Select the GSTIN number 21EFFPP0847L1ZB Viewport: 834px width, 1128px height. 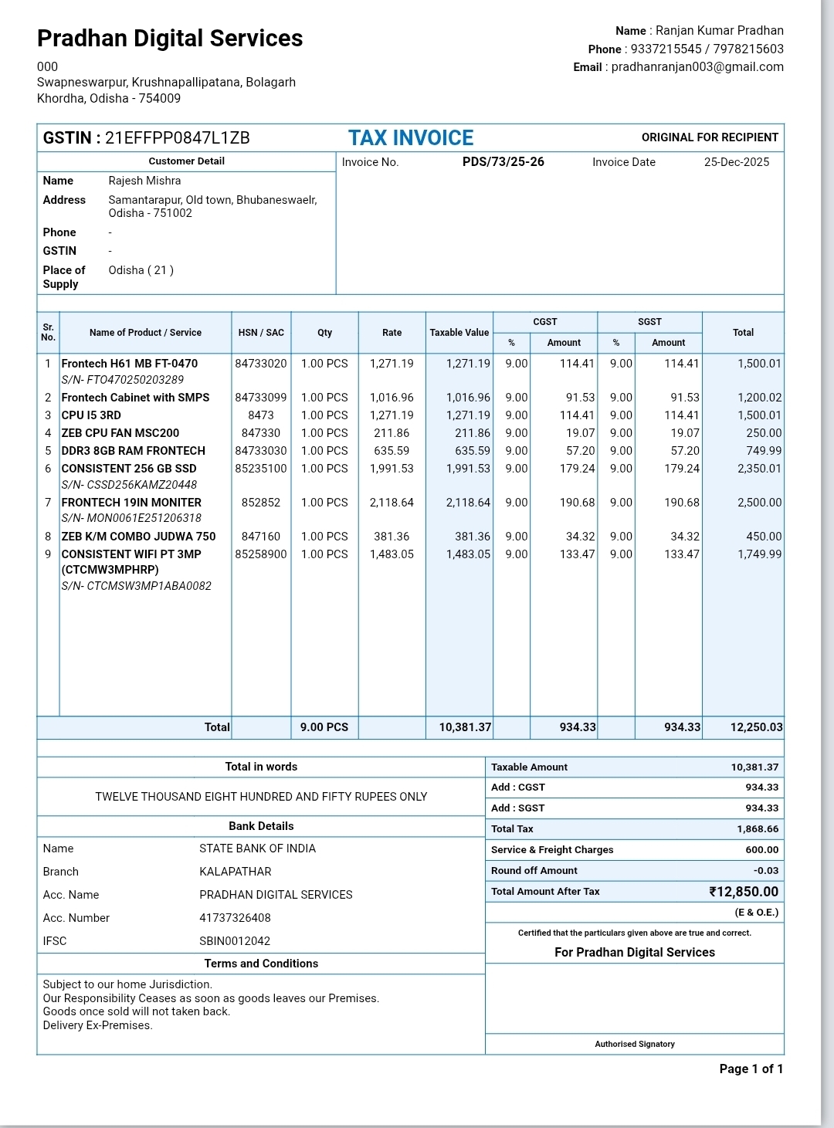(x=177, y=138)
